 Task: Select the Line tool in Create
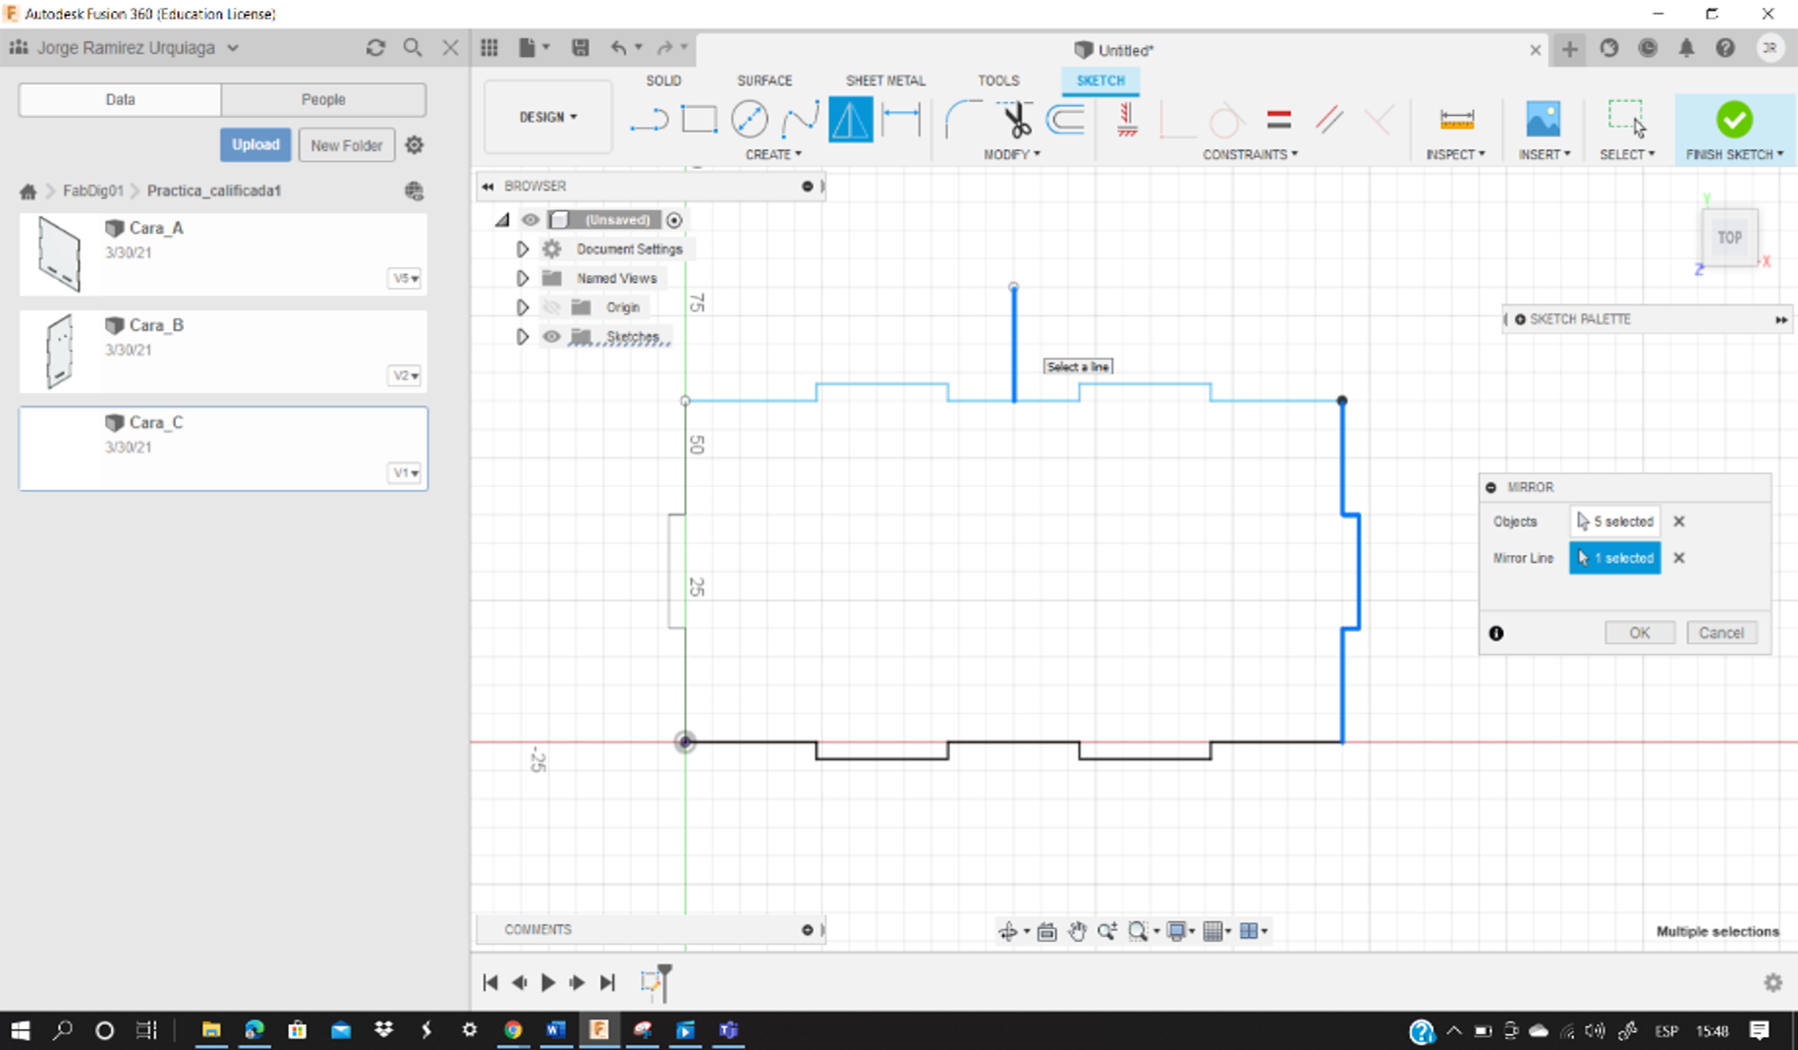[648, 120]
